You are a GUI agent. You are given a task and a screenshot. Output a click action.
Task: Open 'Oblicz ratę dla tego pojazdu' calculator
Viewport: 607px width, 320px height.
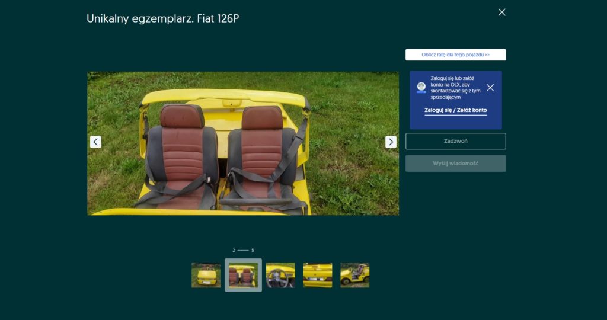coord(456,55)
